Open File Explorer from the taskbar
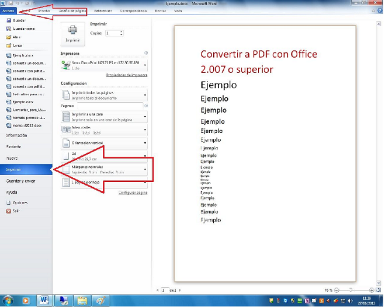385x308 pixels. 82,301
